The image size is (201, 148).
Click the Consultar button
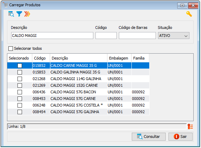point(149,137)
